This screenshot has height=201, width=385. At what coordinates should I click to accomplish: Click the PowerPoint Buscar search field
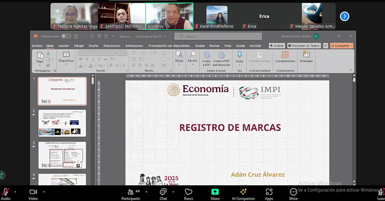218,36
